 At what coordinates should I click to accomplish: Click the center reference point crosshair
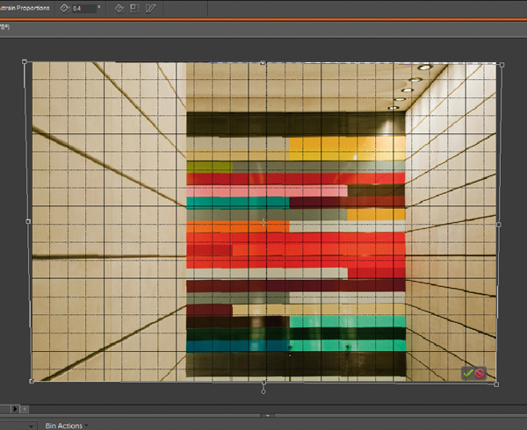263,222
